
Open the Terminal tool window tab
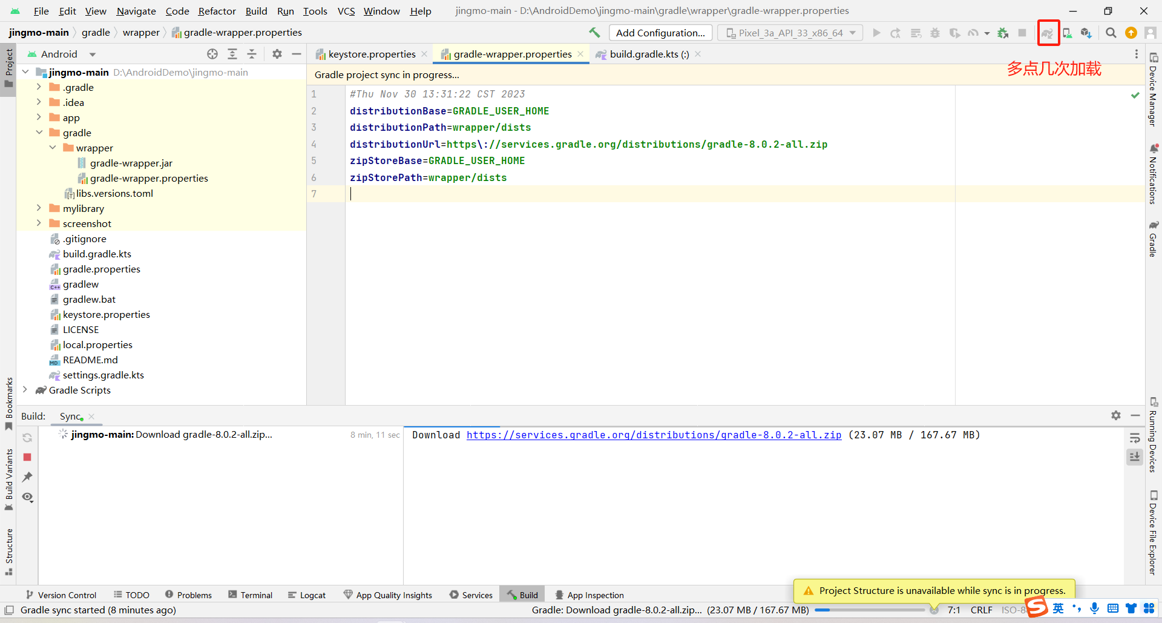pyautogui.click(x=251, y=595)
